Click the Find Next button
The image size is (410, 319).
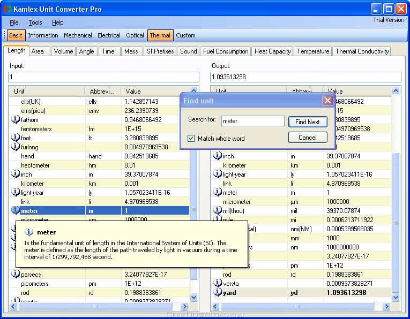click(308, 121)
